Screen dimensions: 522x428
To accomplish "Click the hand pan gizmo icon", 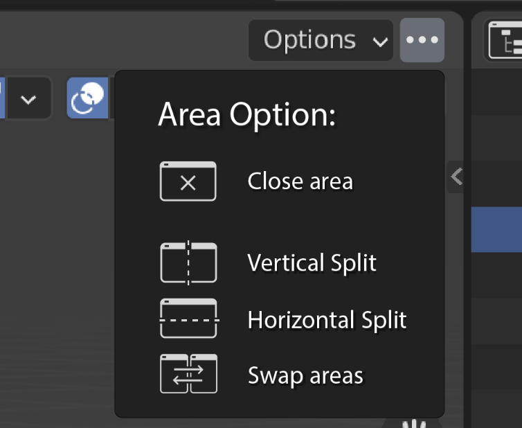I will (414, 424).
